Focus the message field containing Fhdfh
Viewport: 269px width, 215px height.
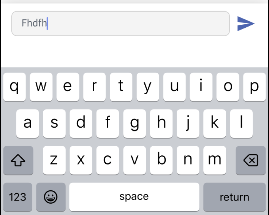(x=120, y=24)
